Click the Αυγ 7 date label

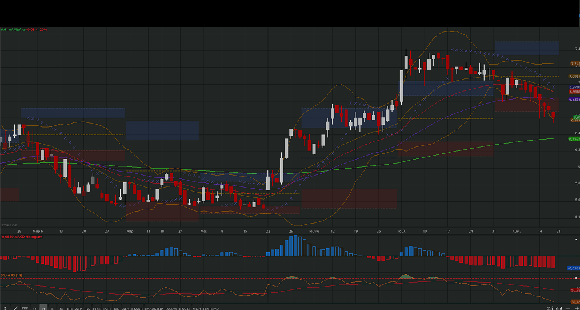[517, 230]
